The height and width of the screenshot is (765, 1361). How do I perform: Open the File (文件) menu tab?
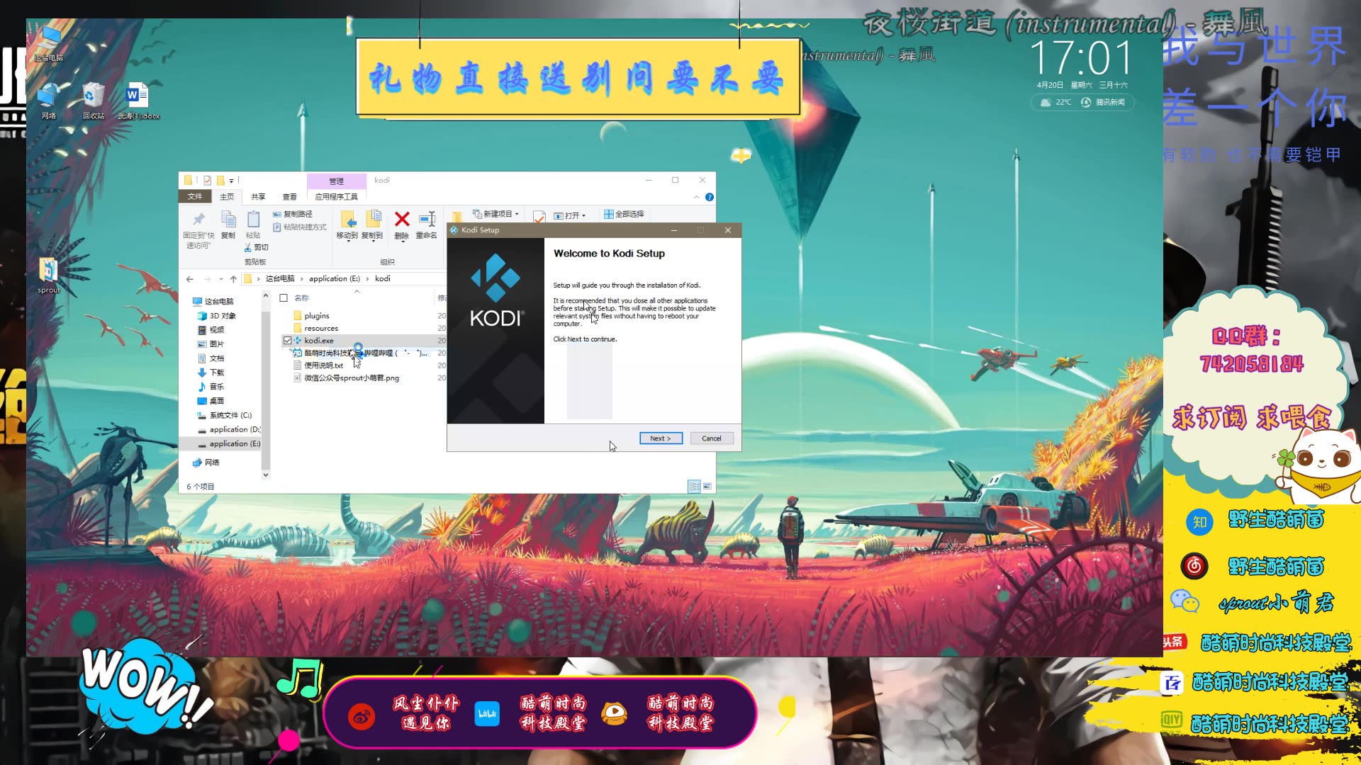coord(195,197)
